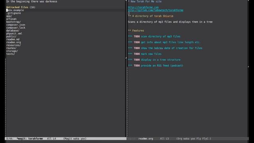Screen dimensions: 254x143
Task: Select the artisan file entry
Action: (x=11, y=19)
